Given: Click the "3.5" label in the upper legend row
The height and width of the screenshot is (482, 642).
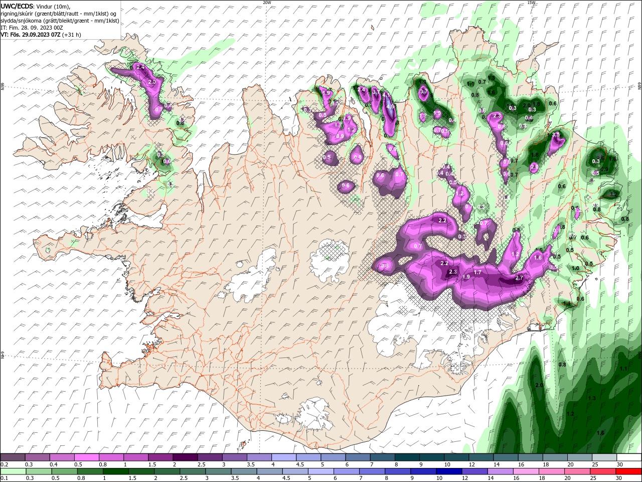Looking at the screenshot, I should click(251, 465).
